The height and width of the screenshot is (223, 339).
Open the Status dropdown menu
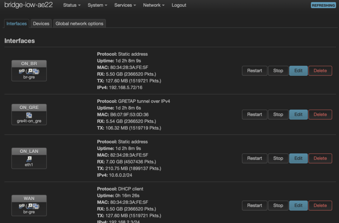pos(72,5)
